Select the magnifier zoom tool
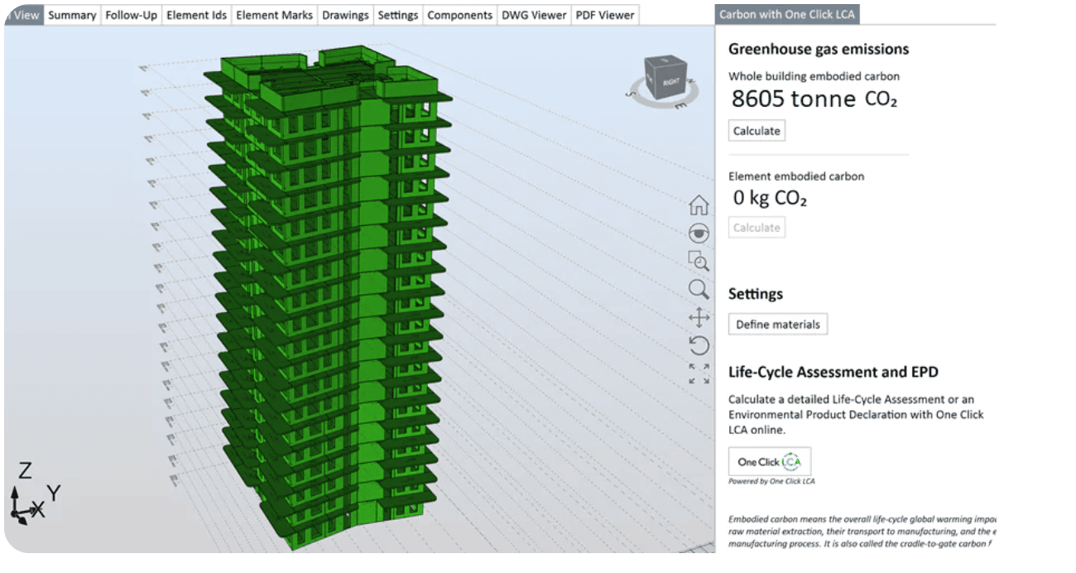1076x573 pixels. coord(699,289)
